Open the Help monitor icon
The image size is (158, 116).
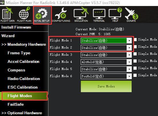pyautogui.click(x=115, y=15)
